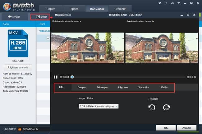Close the Montage vidéo dialog
The height and width of the screenshot is (134, 202).
coord(194,15)
